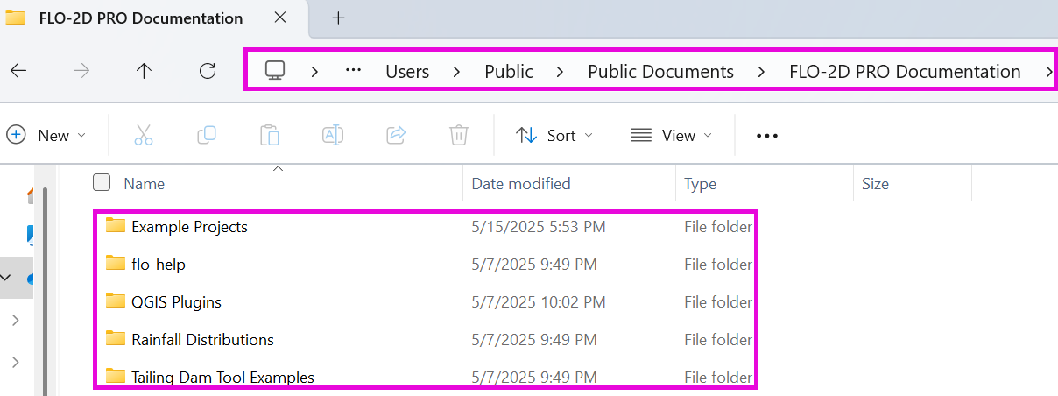Click the Cut scissors icon
Viewport: 1058px width, 396px height.
tap(144, 135)
